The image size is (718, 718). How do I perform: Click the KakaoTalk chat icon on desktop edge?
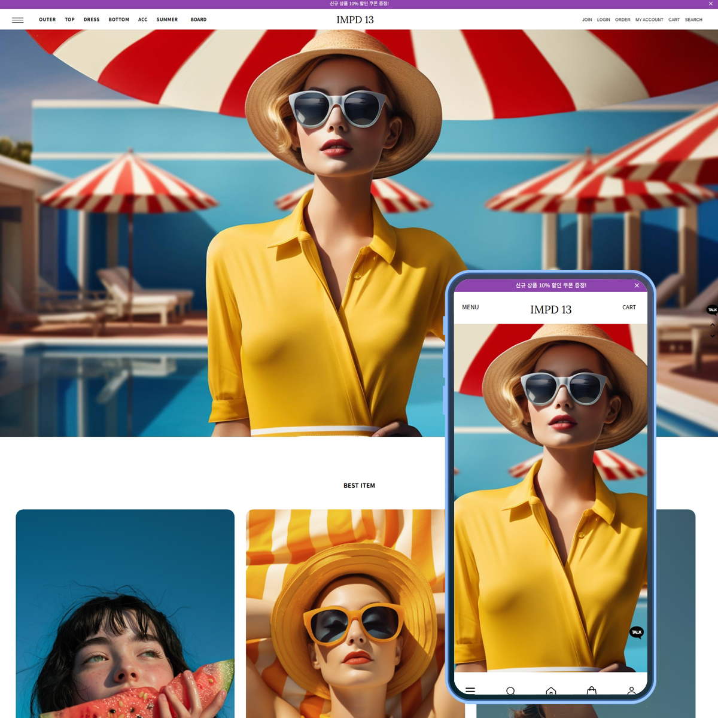(x=712, y=309)
